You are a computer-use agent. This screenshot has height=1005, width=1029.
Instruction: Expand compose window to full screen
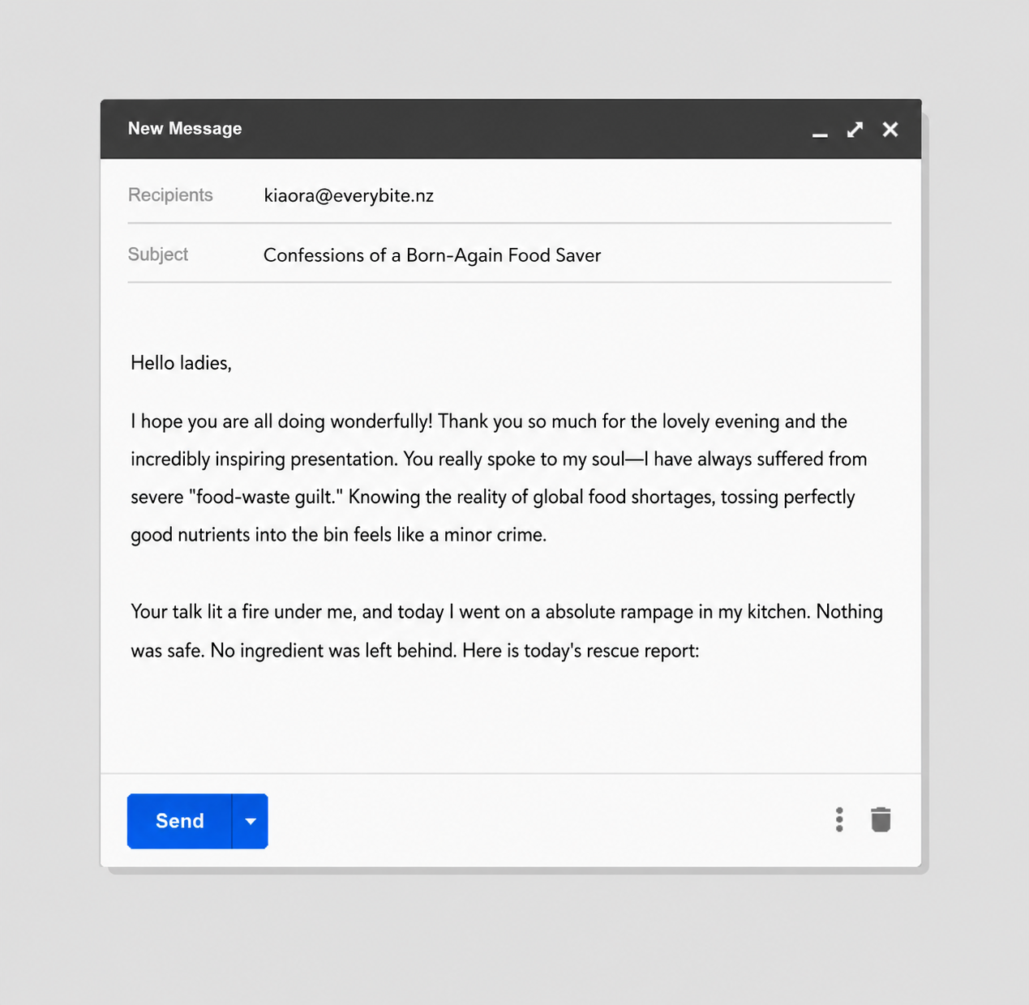pos(855,130)
